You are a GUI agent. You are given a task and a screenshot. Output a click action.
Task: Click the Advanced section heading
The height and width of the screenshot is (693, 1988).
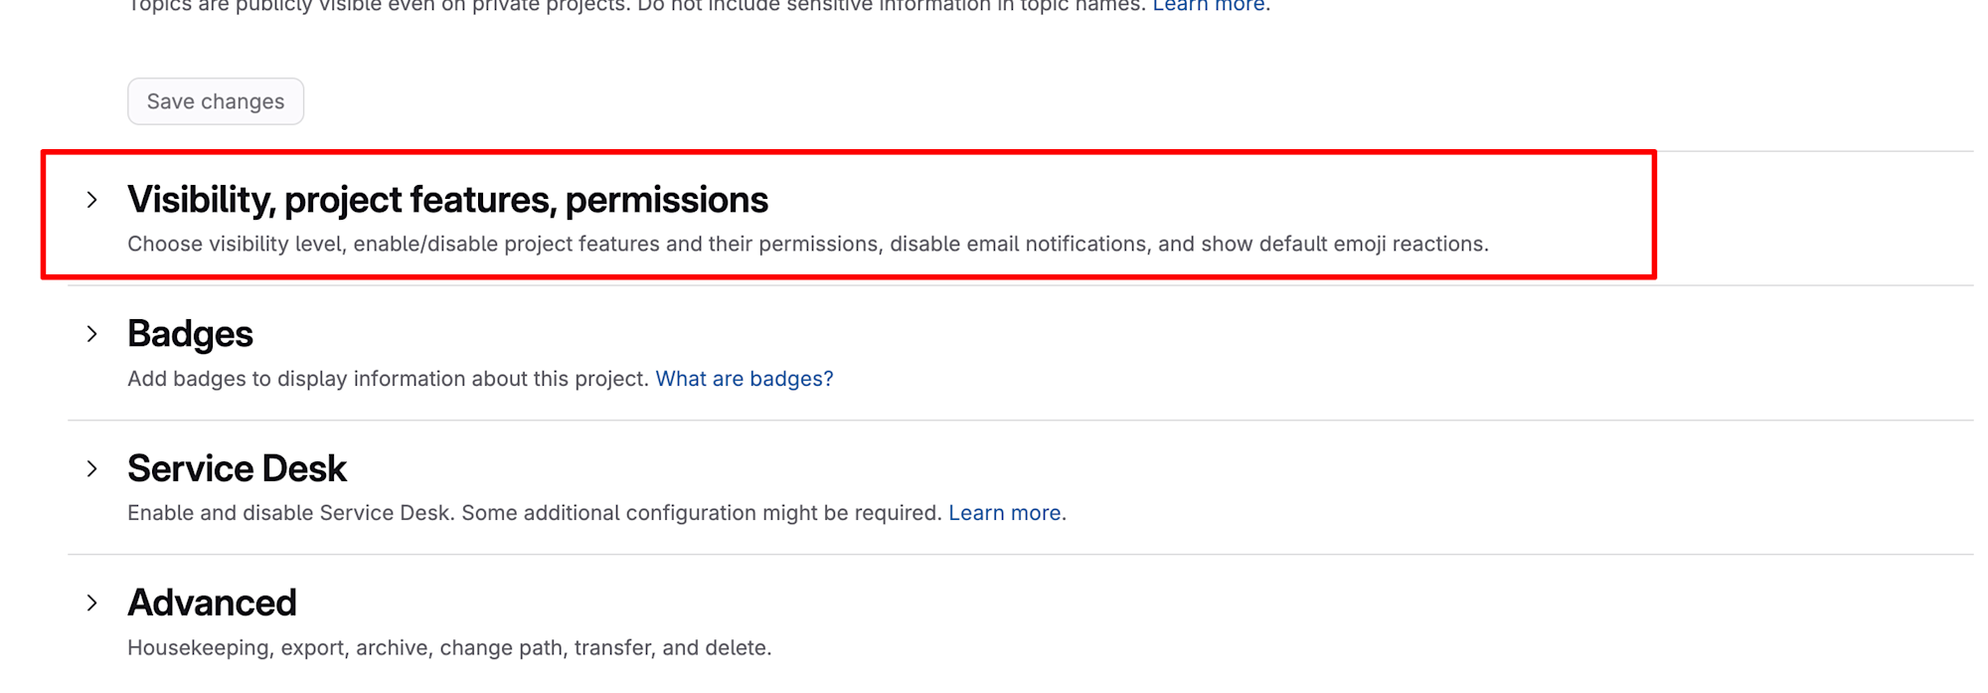212,603
